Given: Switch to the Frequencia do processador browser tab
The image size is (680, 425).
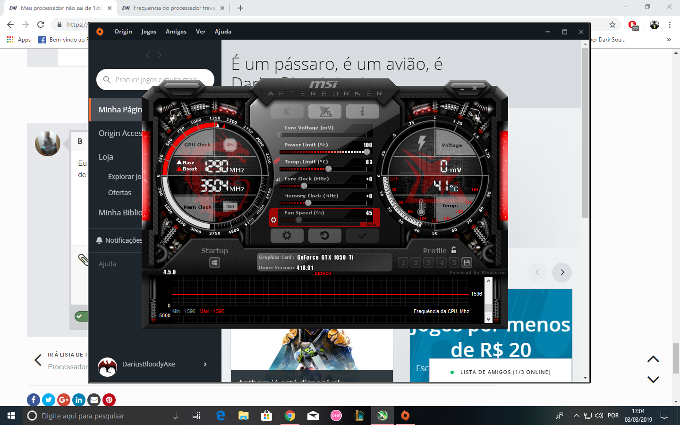Looking at the screenshot, I should coord(174,8).
